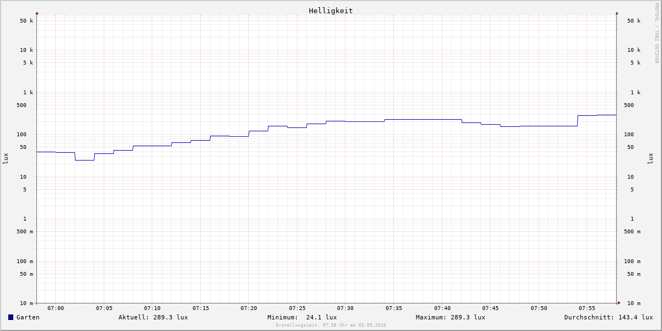Click the 07:15 time axis label
The image size is (662, 331).
click(x=201, y=308)
